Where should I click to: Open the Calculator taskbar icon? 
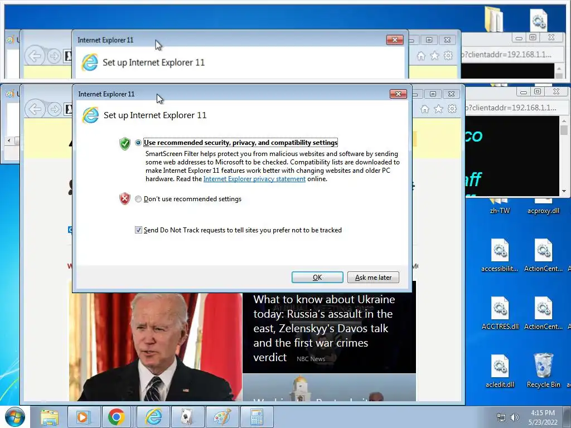coord(257,417)
